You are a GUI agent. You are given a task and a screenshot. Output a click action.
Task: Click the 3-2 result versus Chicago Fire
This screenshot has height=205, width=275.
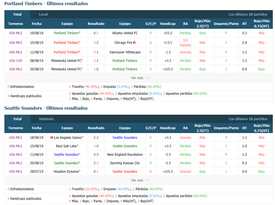point(96,43)
